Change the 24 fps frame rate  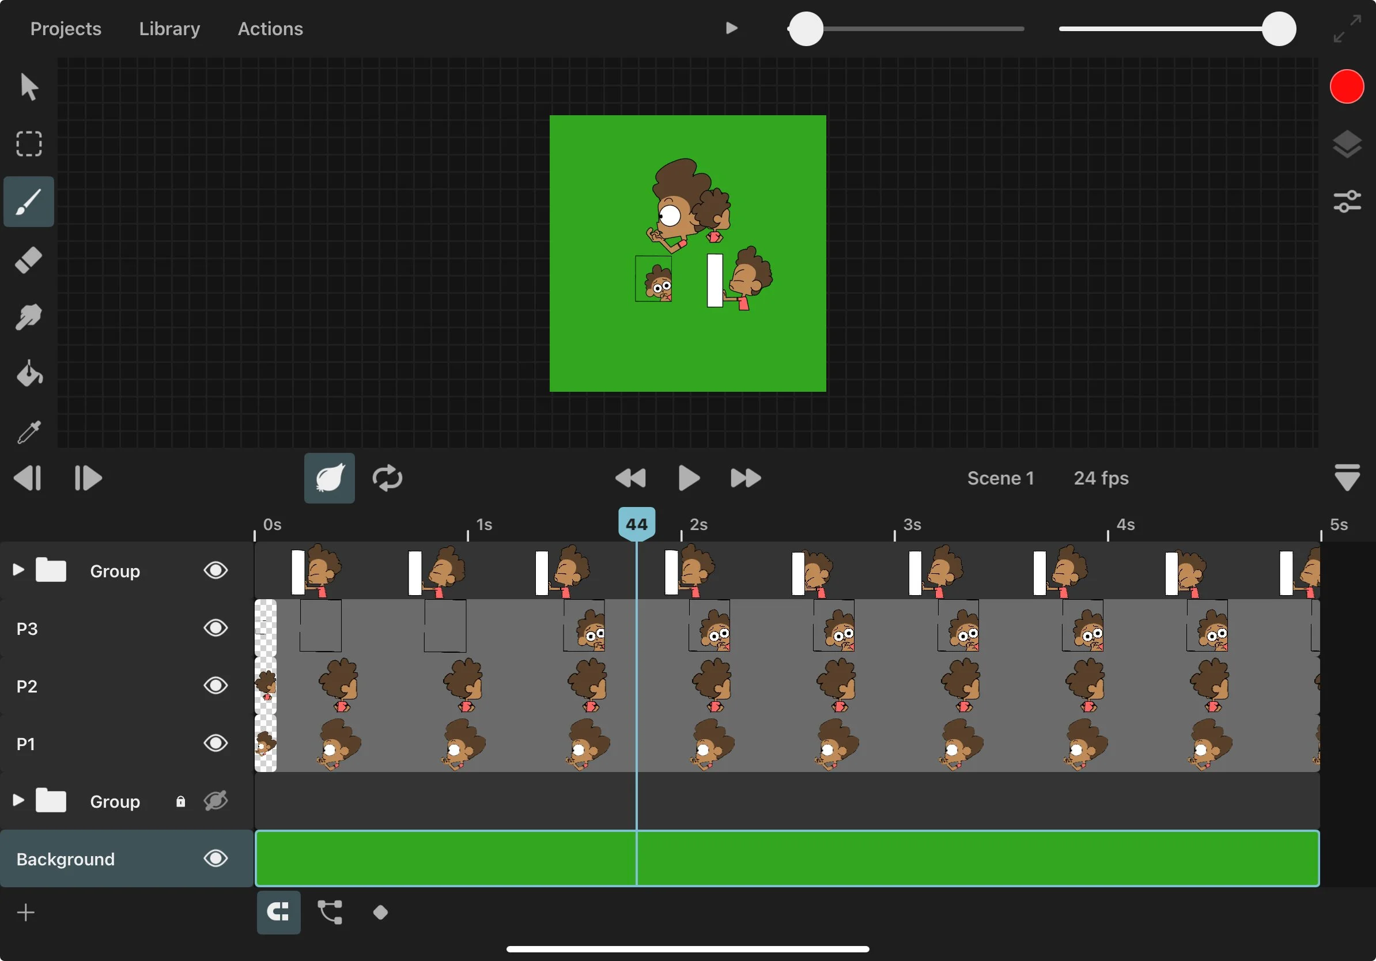tap(1101, 478)
